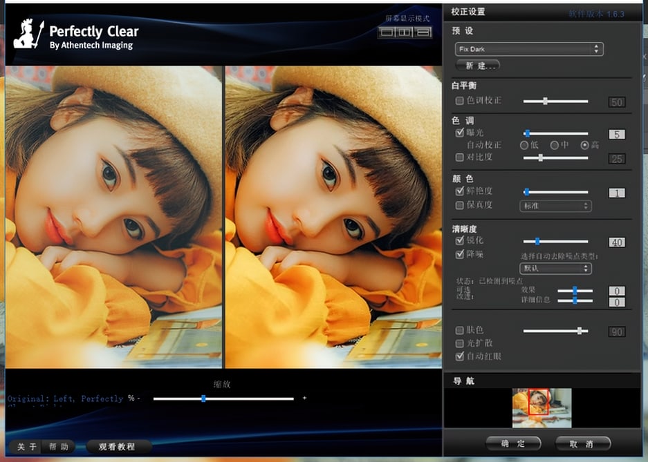The width and height of the screenshot is (648, 462).
Task: Click the 效果 noise effect slider
Action: pyautogui.click(x=575, y=291)
